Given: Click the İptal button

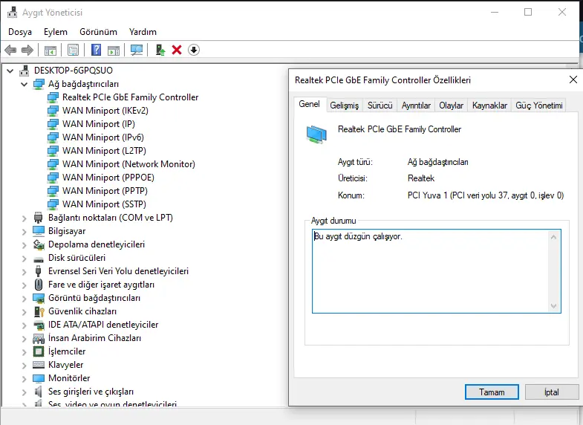Looking at the screenshot, I should pyautogui.click(x=552, y=392).
